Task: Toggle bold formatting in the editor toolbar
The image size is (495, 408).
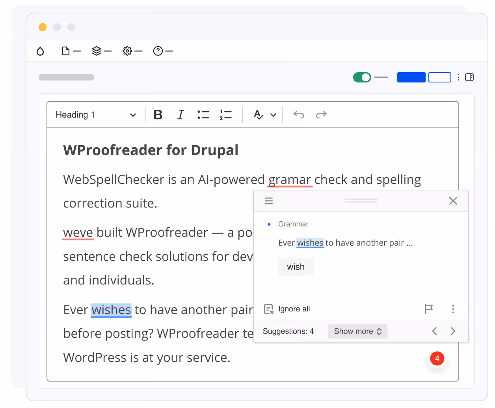Action: pyautogui.click(x=158, y=114)
